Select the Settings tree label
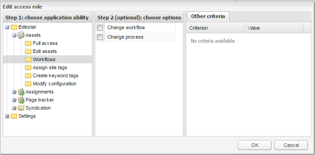Image resolution: width=315 pixels, height=155 pixels. pyautogui.click(x=27, y=116)
